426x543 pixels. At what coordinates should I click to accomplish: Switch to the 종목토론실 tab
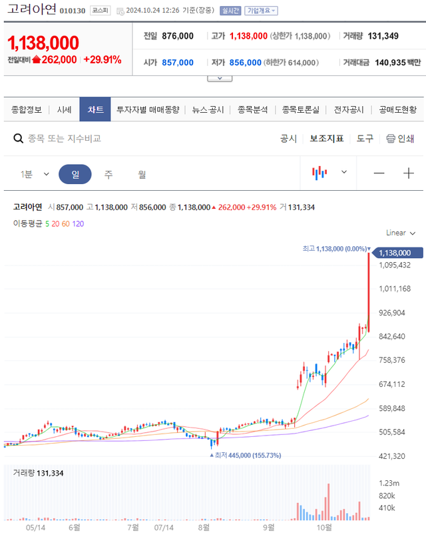[x=300, y=109]
